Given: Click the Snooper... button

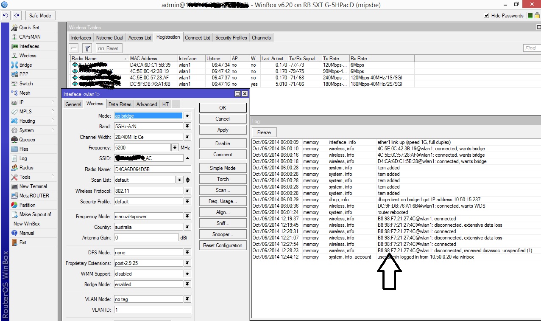Looking at the screenshot, I should coord(223,234).
